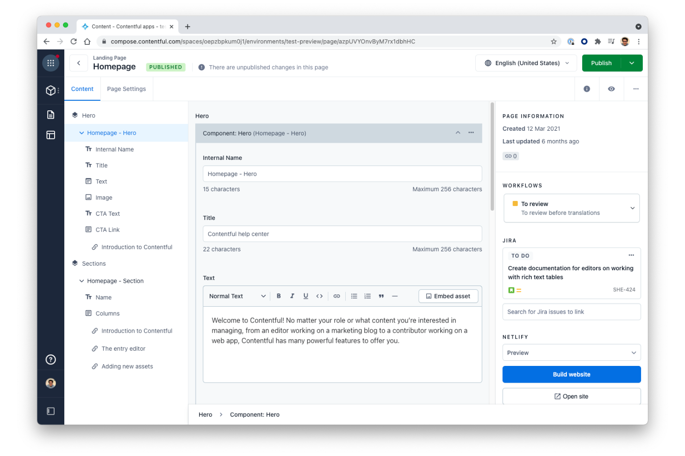Open Jira issue card ellipsis menu
Image resolution: width=685 pixels, height=456 pixels.
[x=631, y=255]
